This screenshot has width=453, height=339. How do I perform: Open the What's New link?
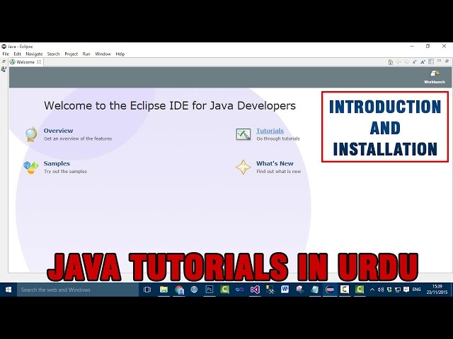(275, 163)
